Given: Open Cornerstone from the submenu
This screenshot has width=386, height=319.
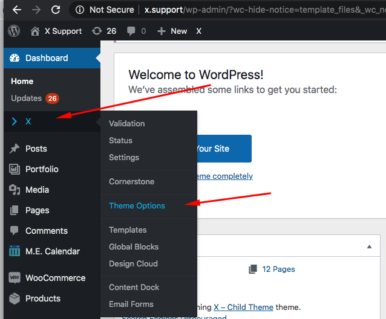Looking at the screenshot, I should 132,181.
